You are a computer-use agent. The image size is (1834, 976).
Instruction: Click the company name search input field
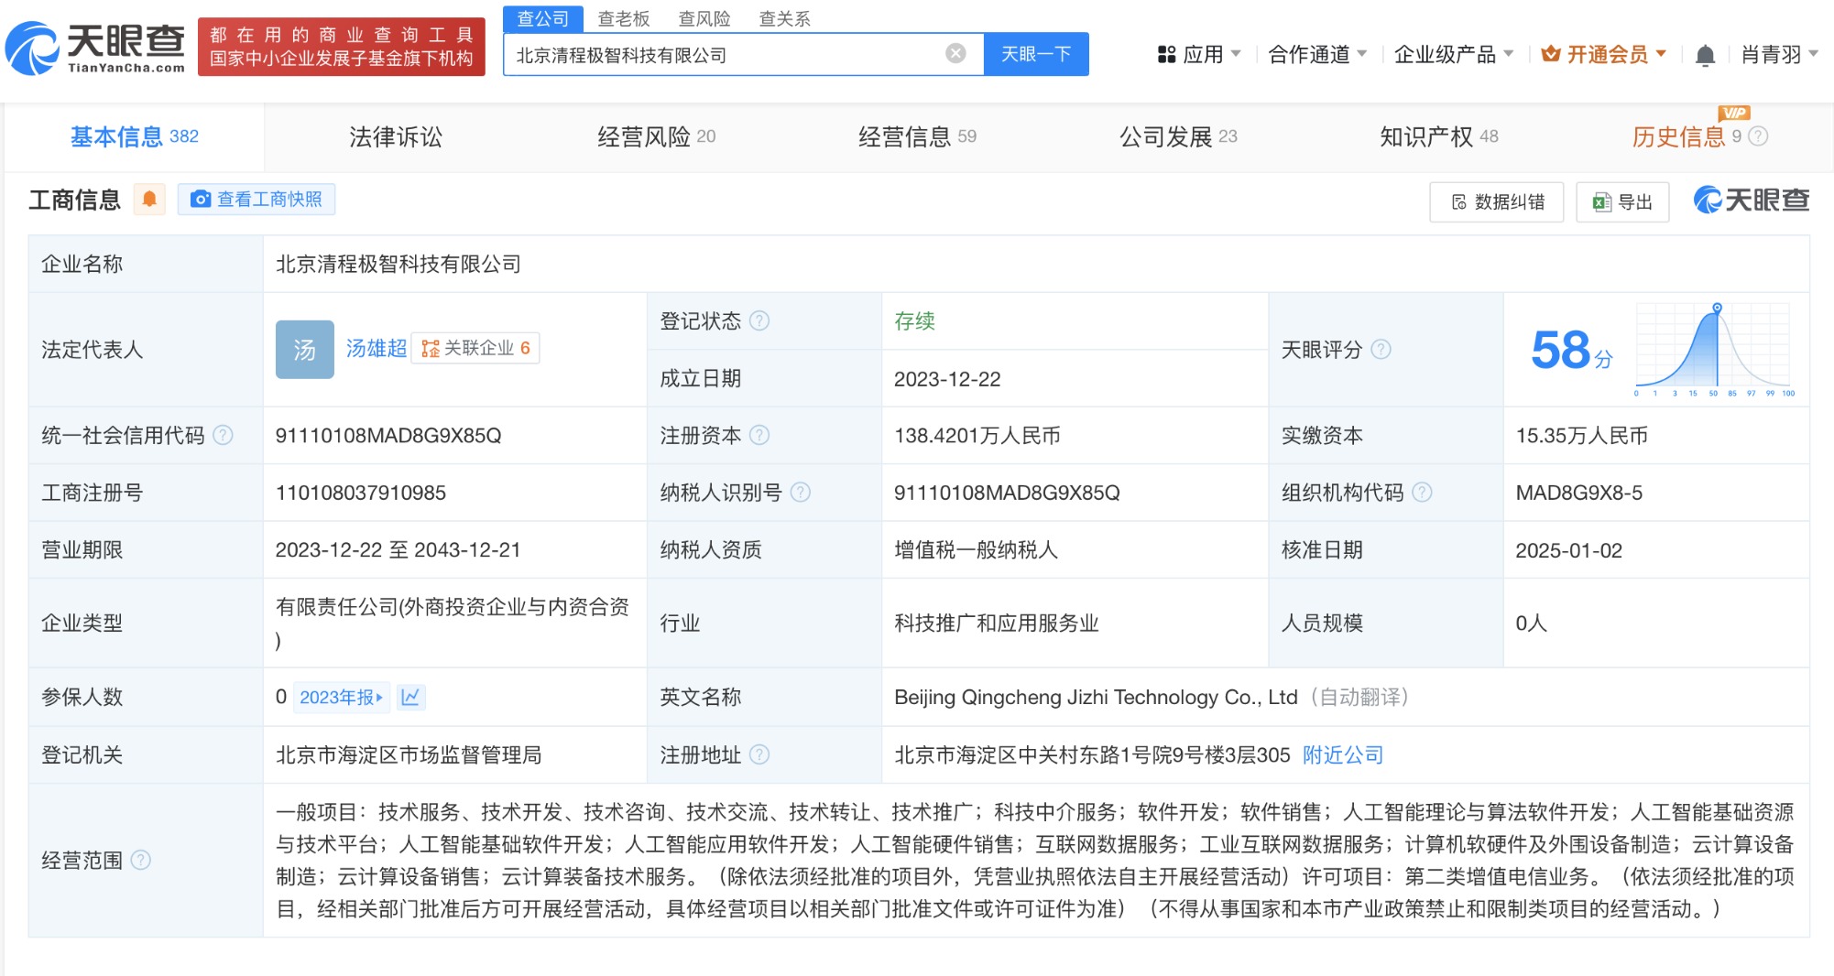[724, 55]
